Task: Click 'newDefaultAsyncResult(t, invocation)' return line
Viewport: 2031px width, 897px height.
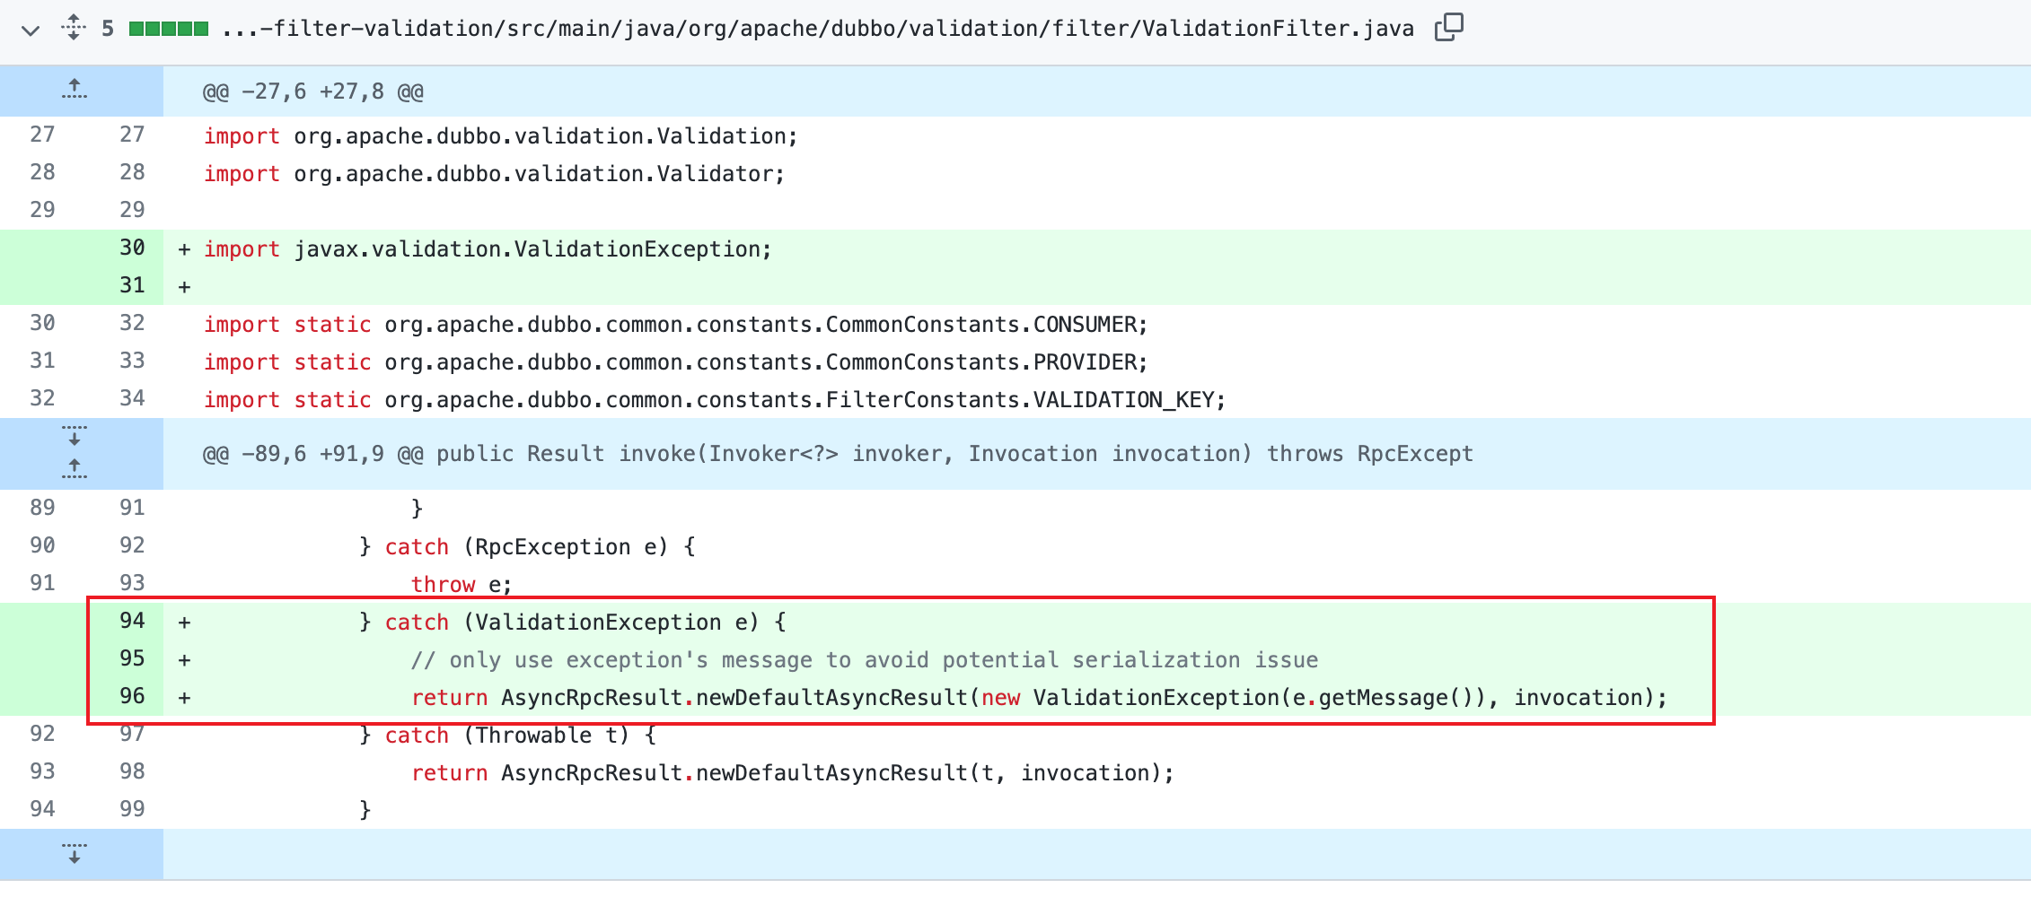Action: coord(793,773)
